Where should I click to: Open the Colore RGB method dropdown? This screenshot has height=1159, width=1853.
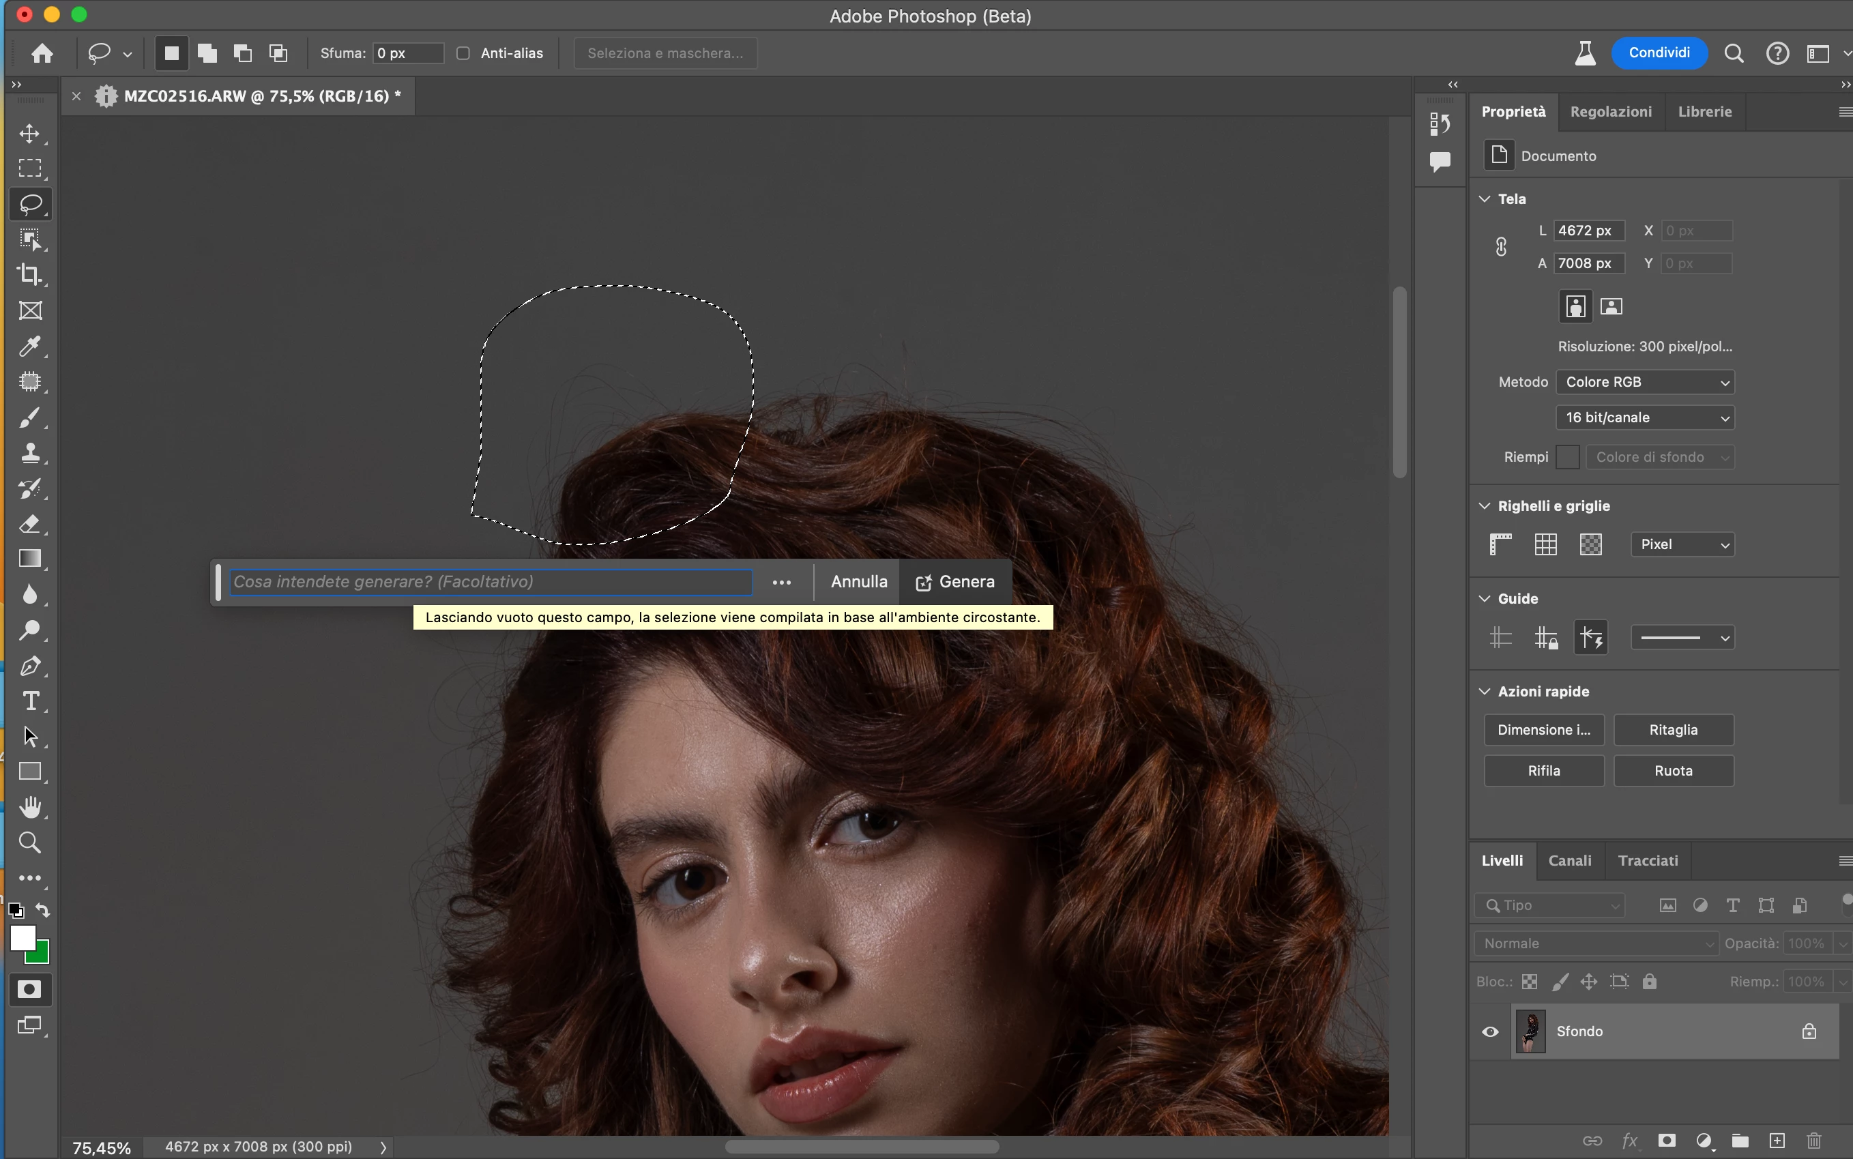pyautogui.click(x=1644, y=382)
